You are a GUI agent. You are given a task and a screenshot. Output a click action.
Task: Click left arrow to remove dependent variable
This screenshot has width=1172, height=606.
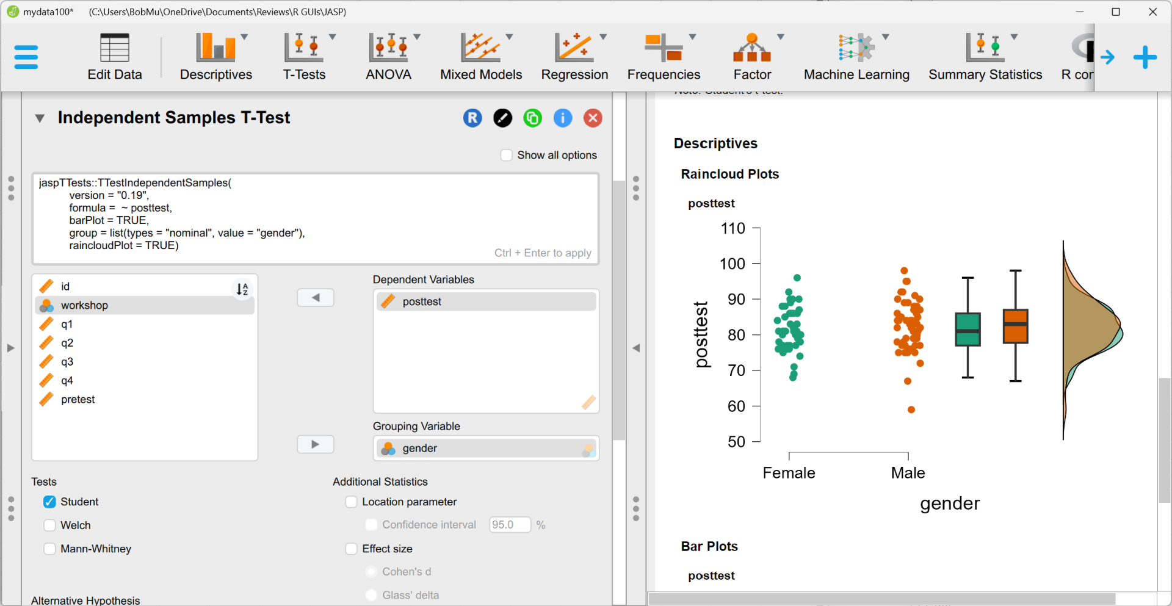pos(315,298)
